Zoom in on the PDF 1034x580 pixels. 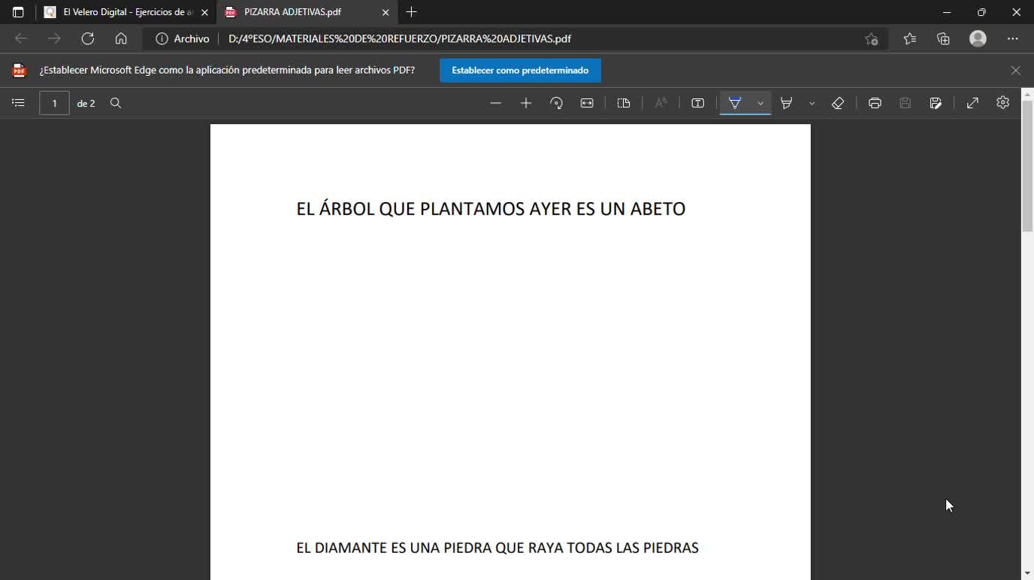(526, 103)
